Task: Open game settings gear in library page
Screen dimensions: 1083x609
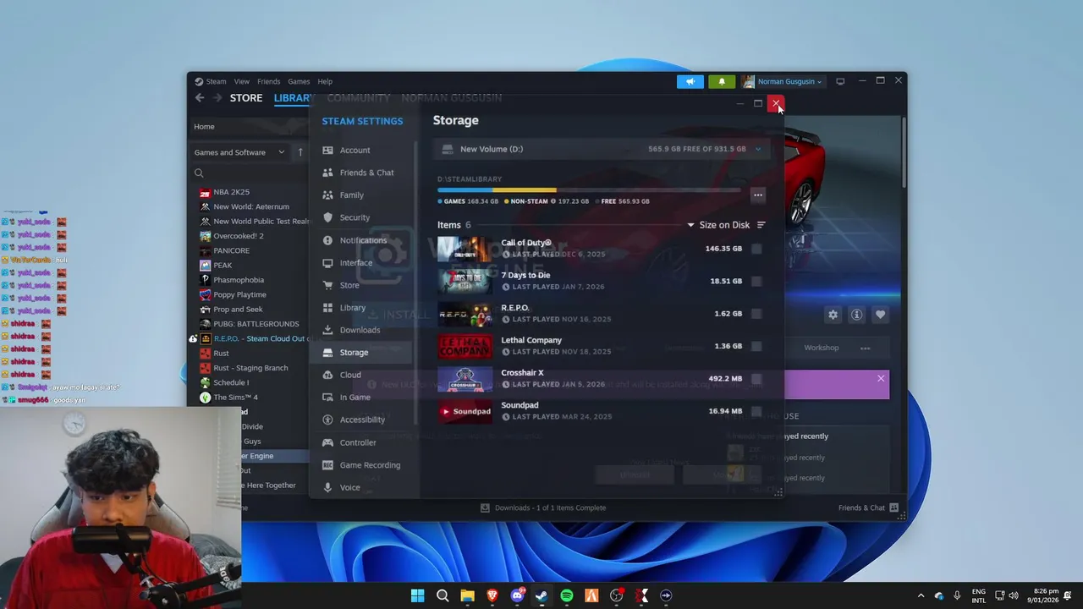Action: (x=833, y=315)
